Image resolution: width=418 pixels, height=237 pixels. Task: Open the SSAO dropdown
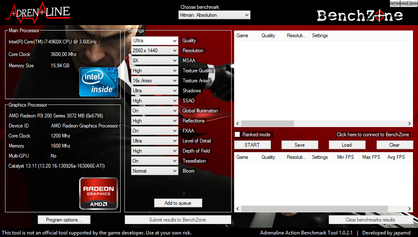[155, 101]
